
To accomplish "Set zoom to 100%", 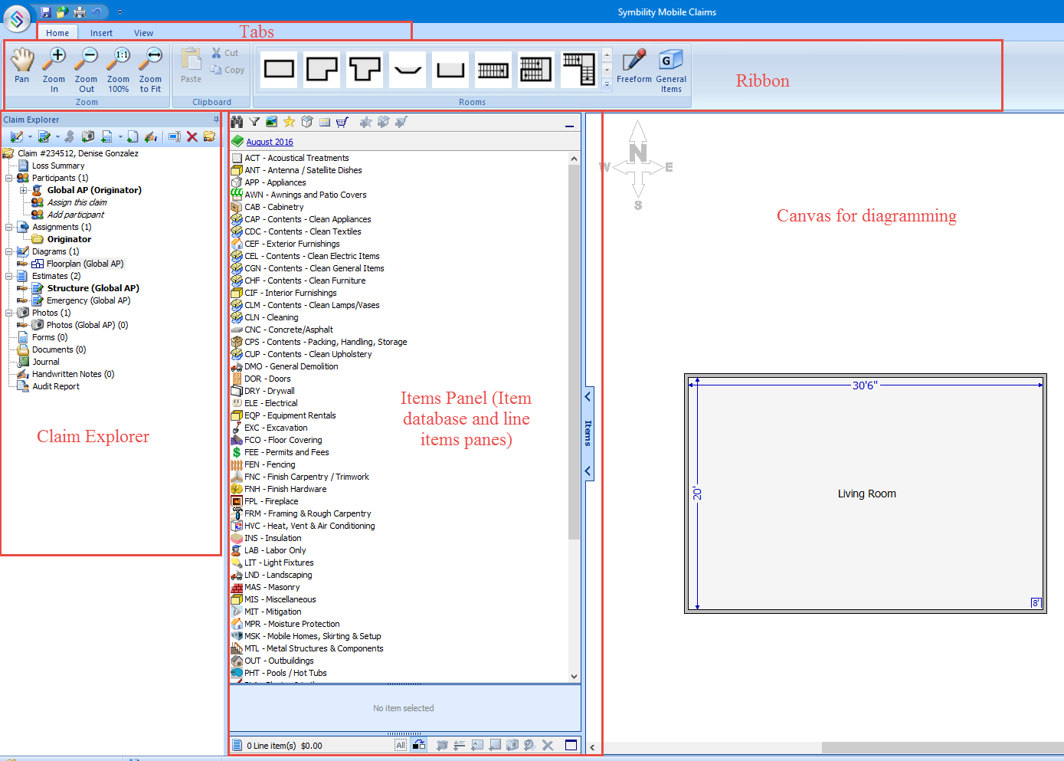I will click(x=119, y=70).
